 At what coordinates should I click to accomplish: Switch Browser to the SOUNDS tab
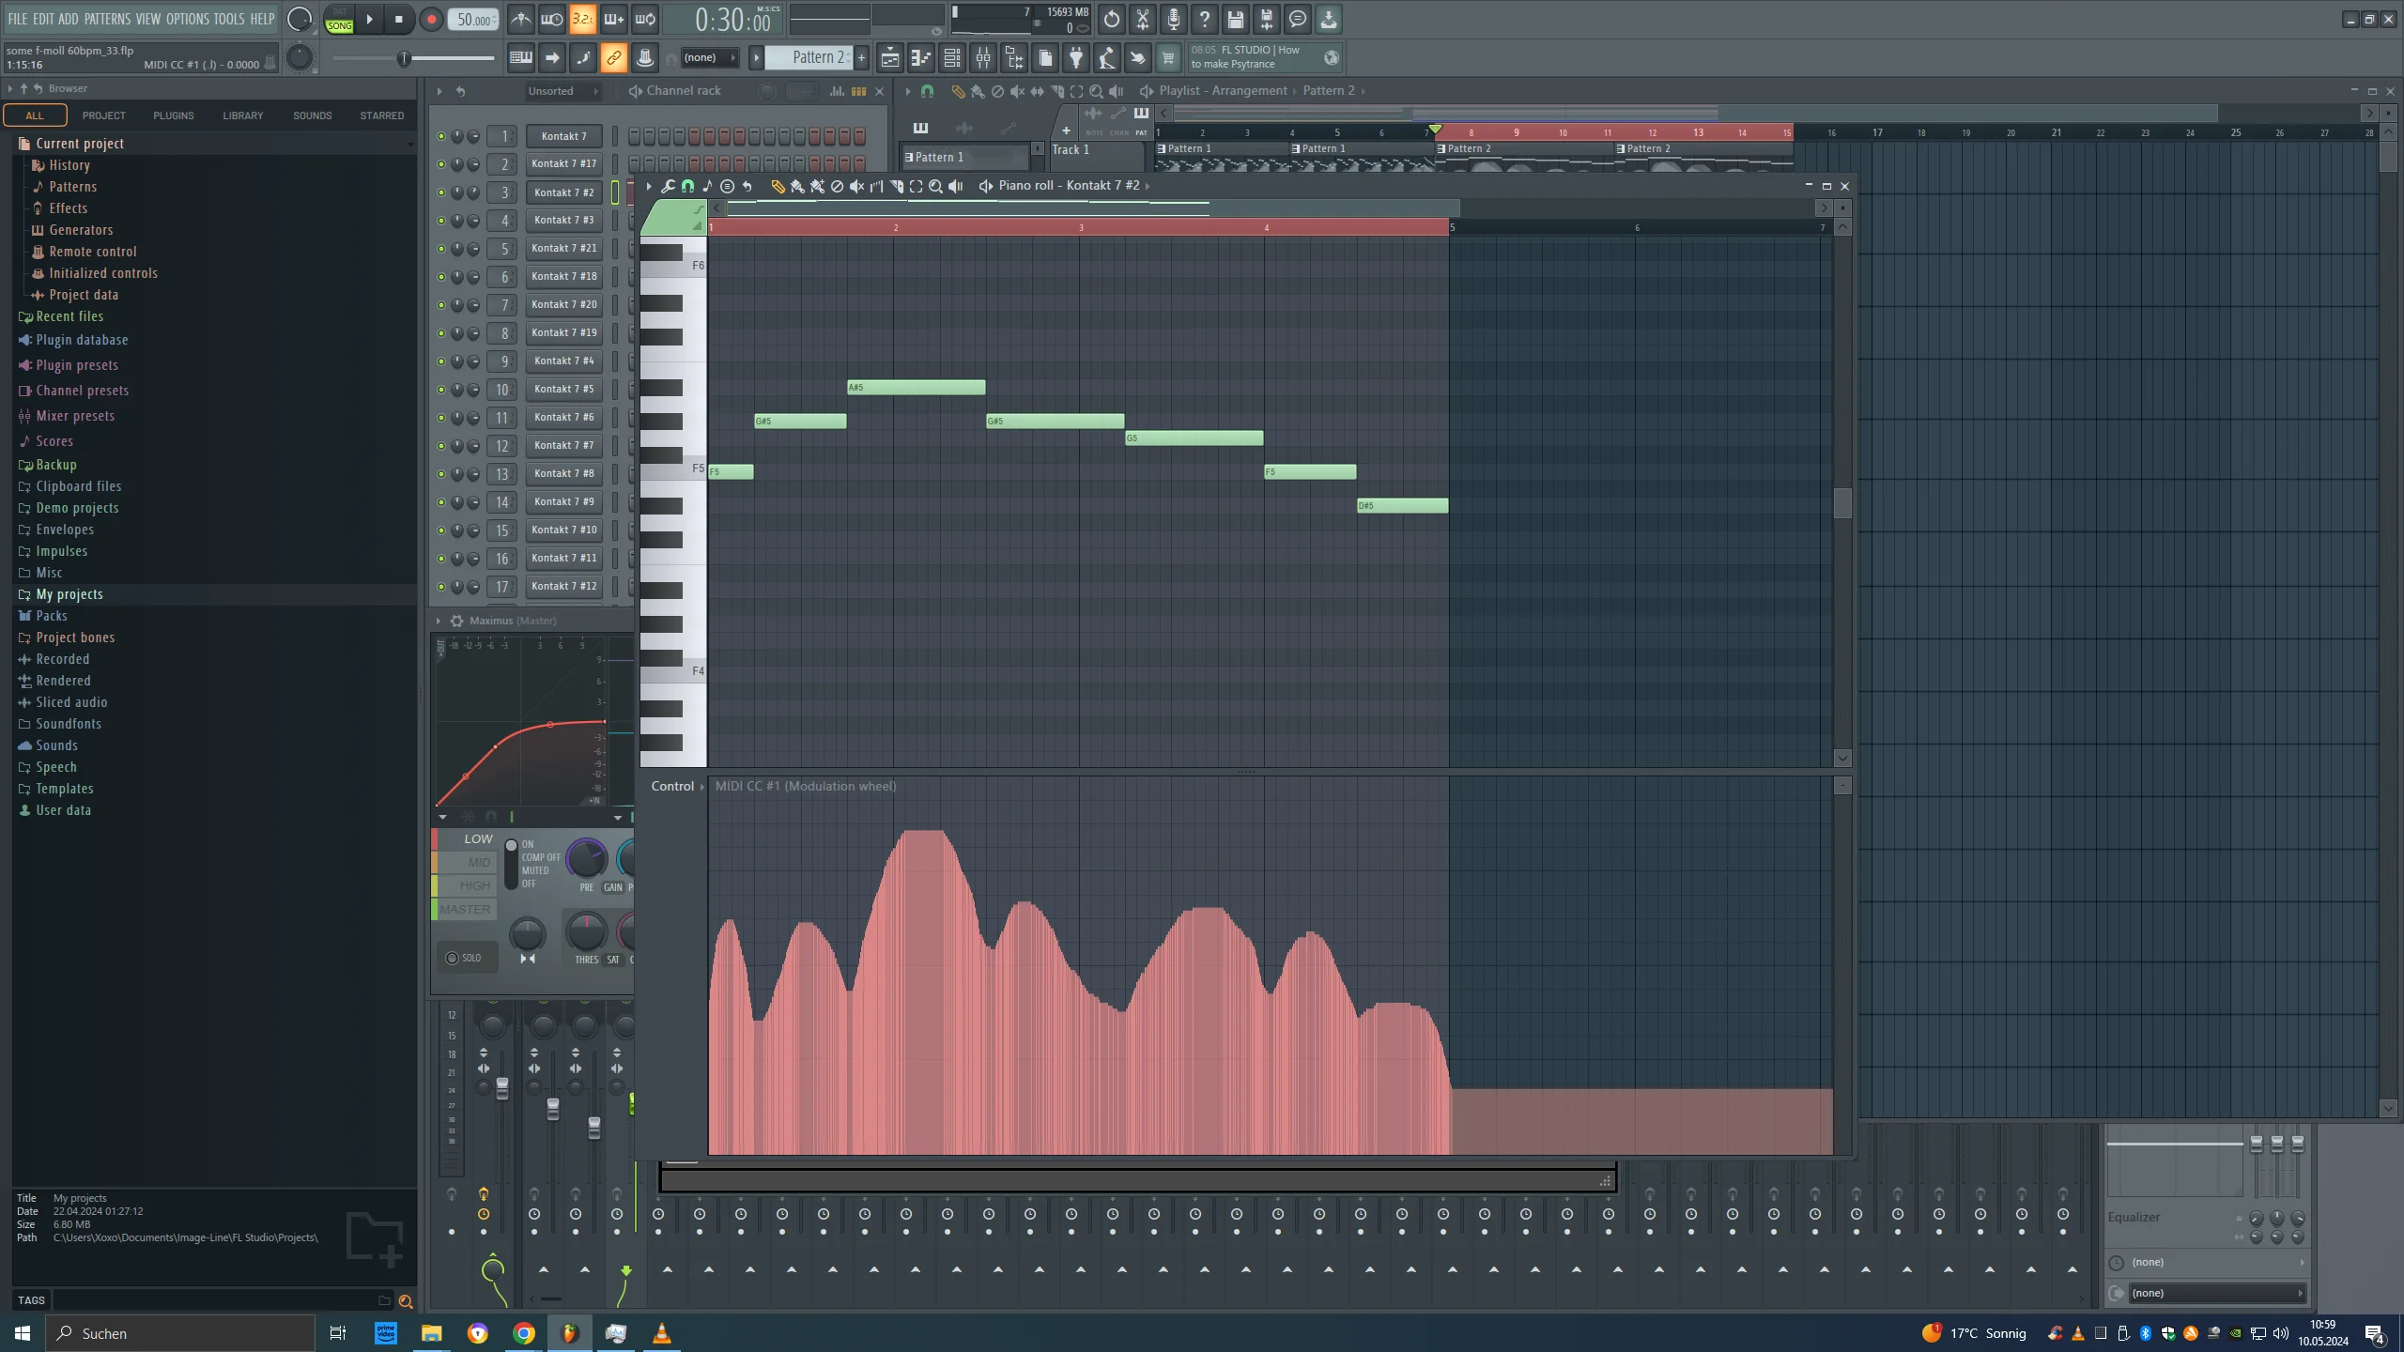click(313, 115)
